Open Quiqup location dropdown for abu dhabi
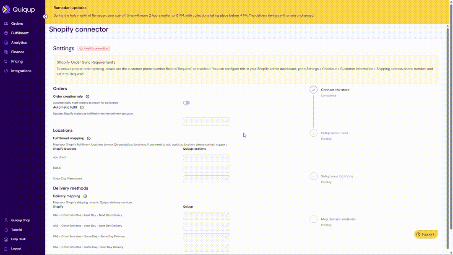 point(206,158)
